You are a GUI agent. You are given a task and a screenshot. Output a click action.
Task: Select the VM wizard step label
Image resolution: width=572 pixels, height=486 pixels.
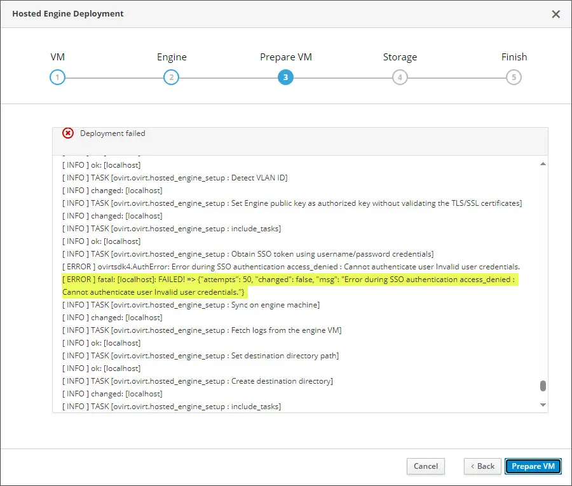click(57, 57)
